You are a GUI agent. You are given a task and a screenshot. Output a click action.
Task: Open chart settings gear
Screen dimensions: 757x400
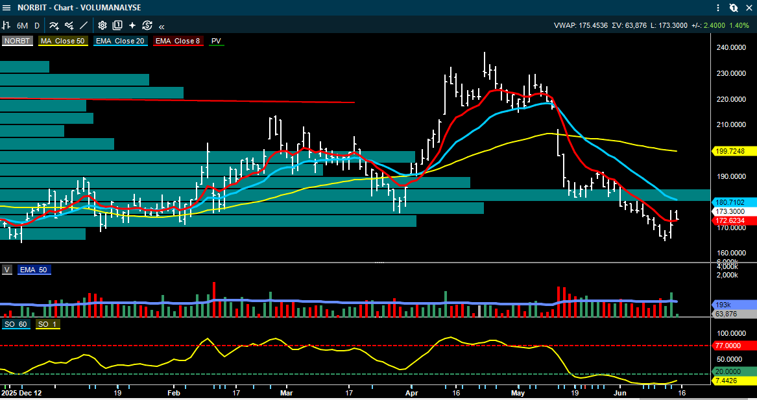(102, 25)
